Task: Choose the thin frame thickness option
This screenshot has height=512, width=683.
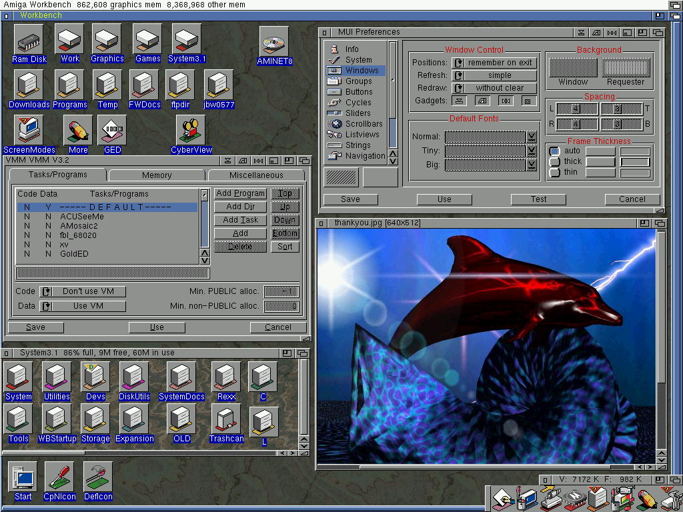Action: click(x=555, y=173)
